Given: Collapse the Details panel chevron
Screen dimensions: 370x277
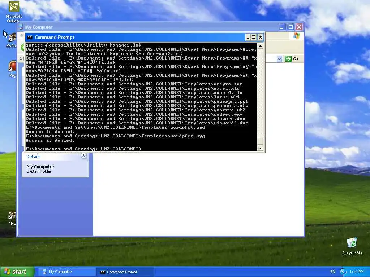Looking at the screenshot, I should (x=84, y=156).
